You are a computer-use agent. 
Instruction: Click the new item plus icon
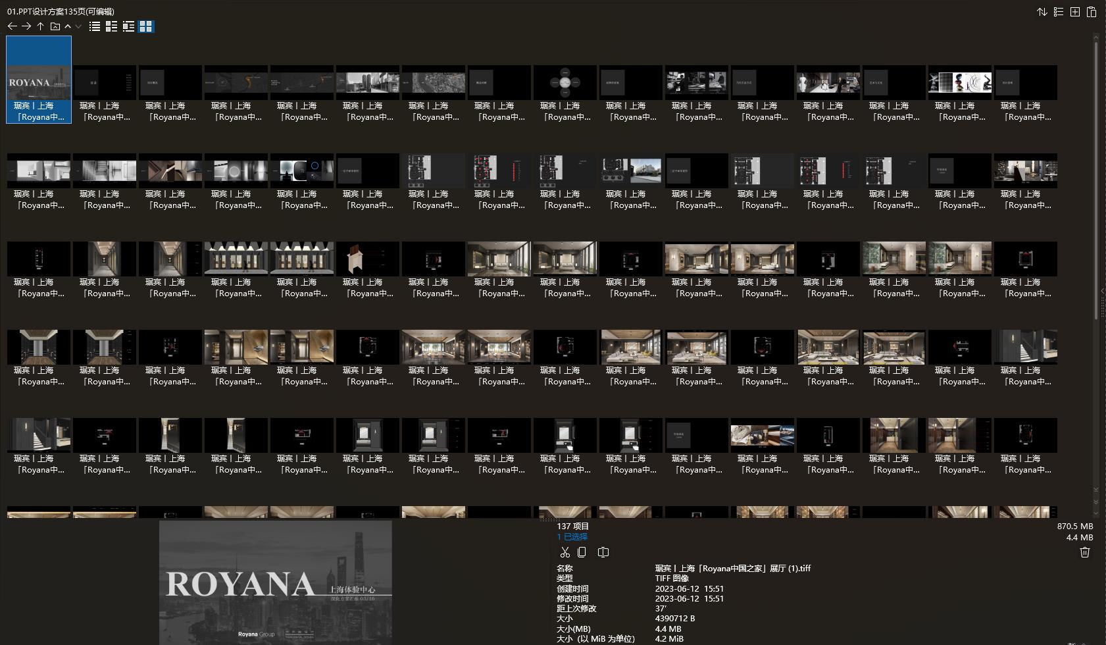tap(1074, 12)
